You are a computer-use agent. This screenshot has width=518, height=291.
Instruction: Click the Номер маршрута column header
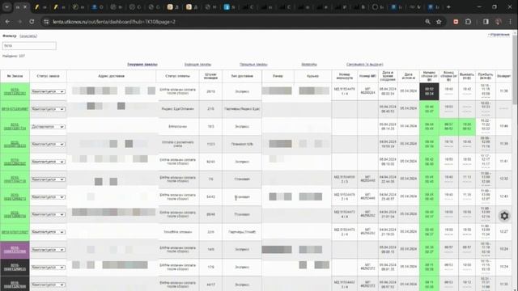(x=345, y=76)
